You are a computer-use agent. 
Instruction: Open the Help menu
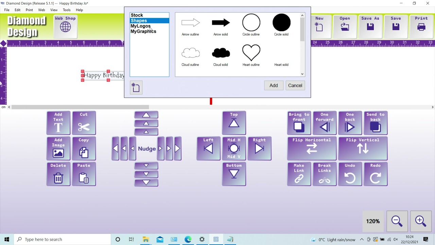(79, 10)
